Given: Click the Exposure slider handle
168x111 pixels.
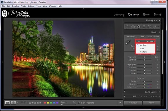Looking at the screenshot, I should [144, 57].
